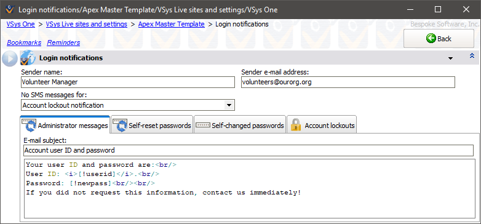Click the globe checkmark icon in Login notifications header
The height and width of the screenshot is (224, 481).
tap(28, 58)
